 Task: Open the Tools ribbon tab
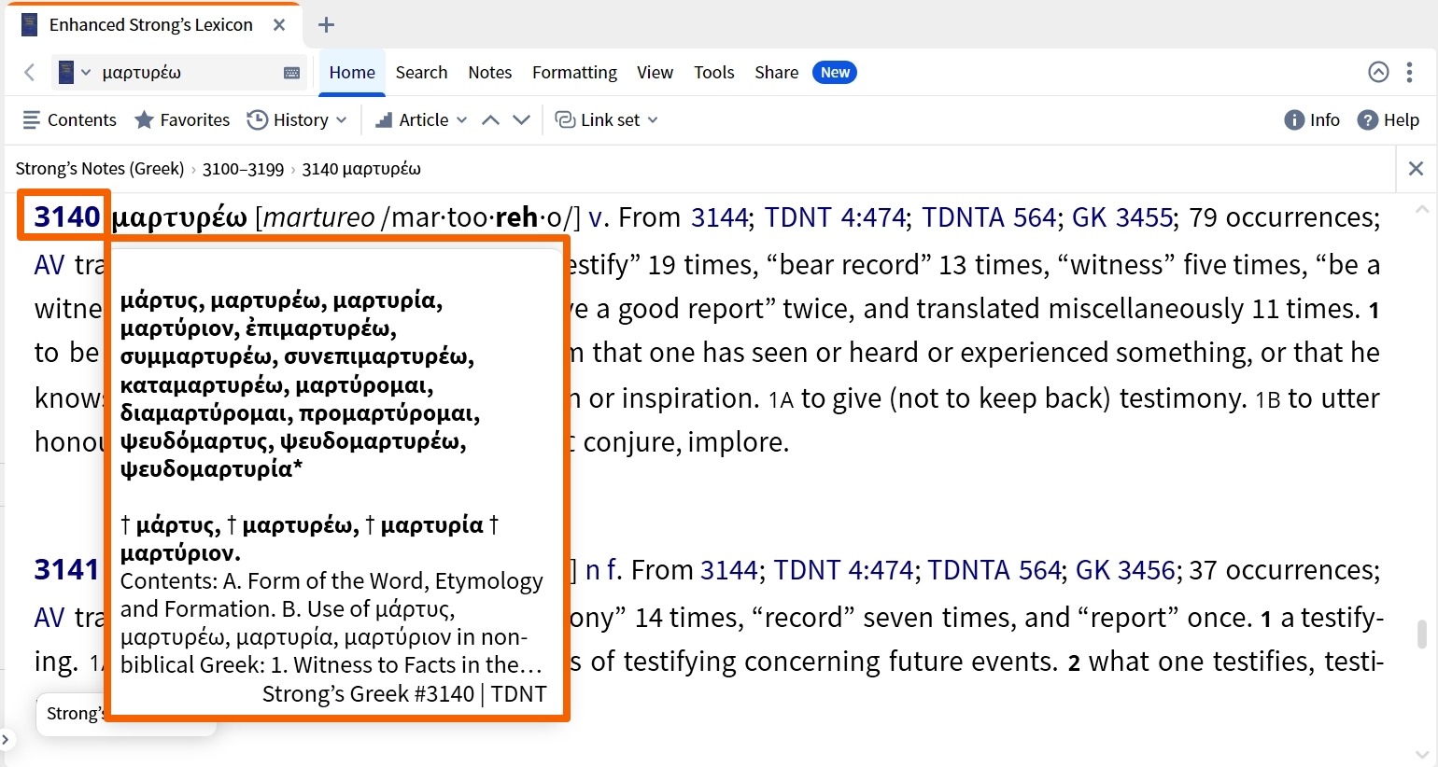coord(713,72)
